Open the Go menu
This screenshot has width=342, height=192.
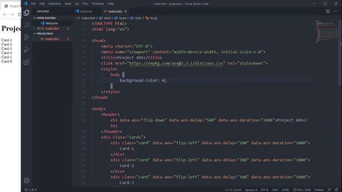tap(77, 4)
